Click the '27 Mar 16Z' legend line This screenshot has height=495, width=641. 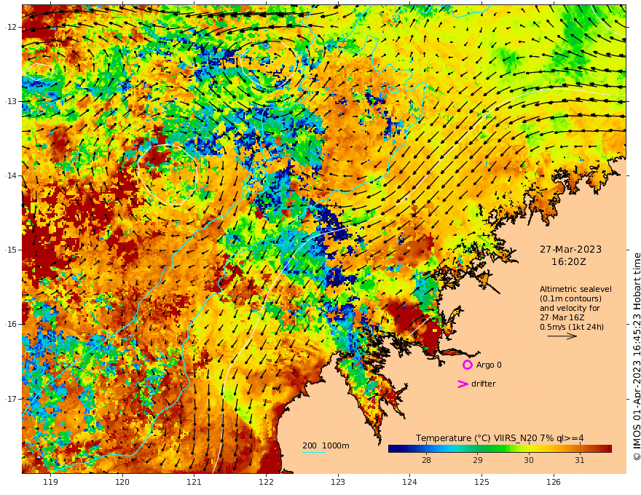[562, 317]
